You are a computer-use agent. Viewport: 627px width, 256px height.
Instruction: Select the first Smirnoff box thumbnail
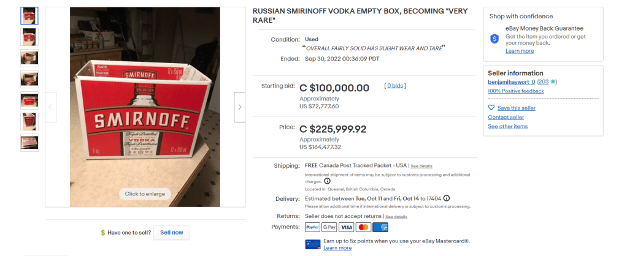29,15
